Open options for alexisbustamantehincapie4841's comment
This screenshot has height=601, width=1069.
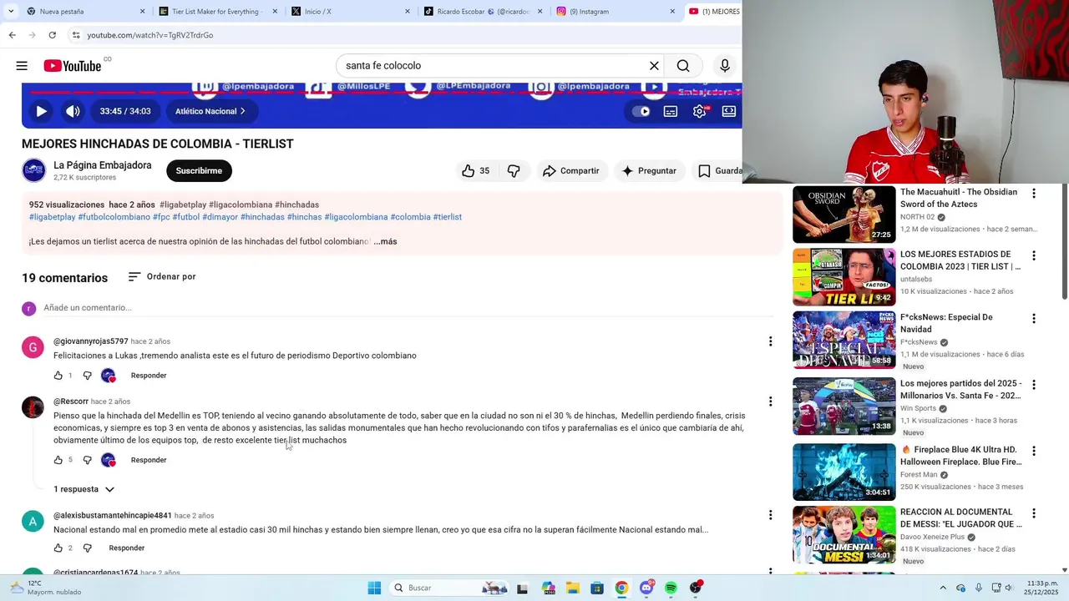coord(770,516)
